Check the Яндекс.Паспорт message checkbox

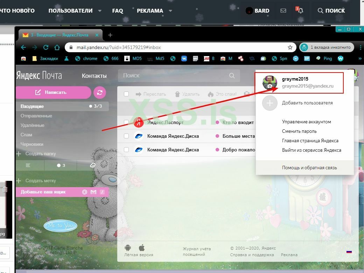(126, 122)
